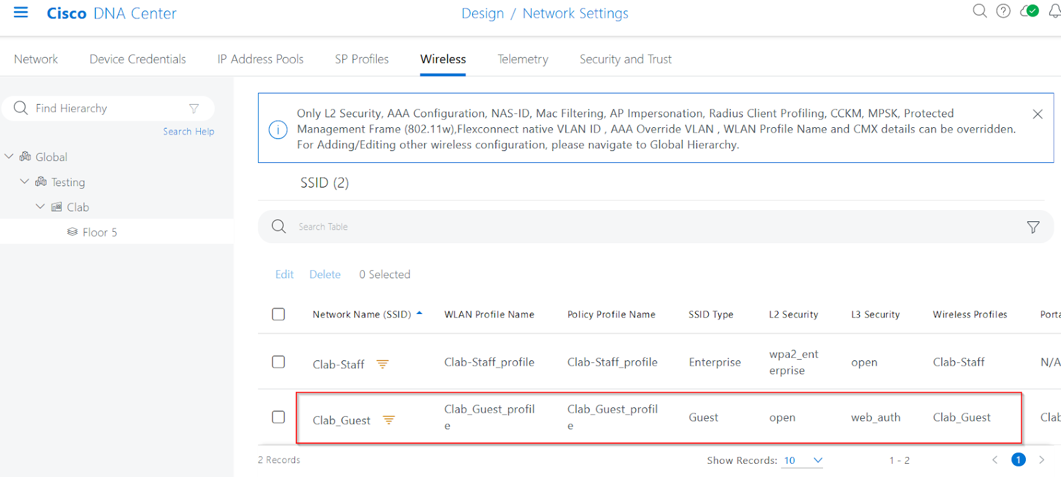Focus the Search Table input field

coord(656,227)
